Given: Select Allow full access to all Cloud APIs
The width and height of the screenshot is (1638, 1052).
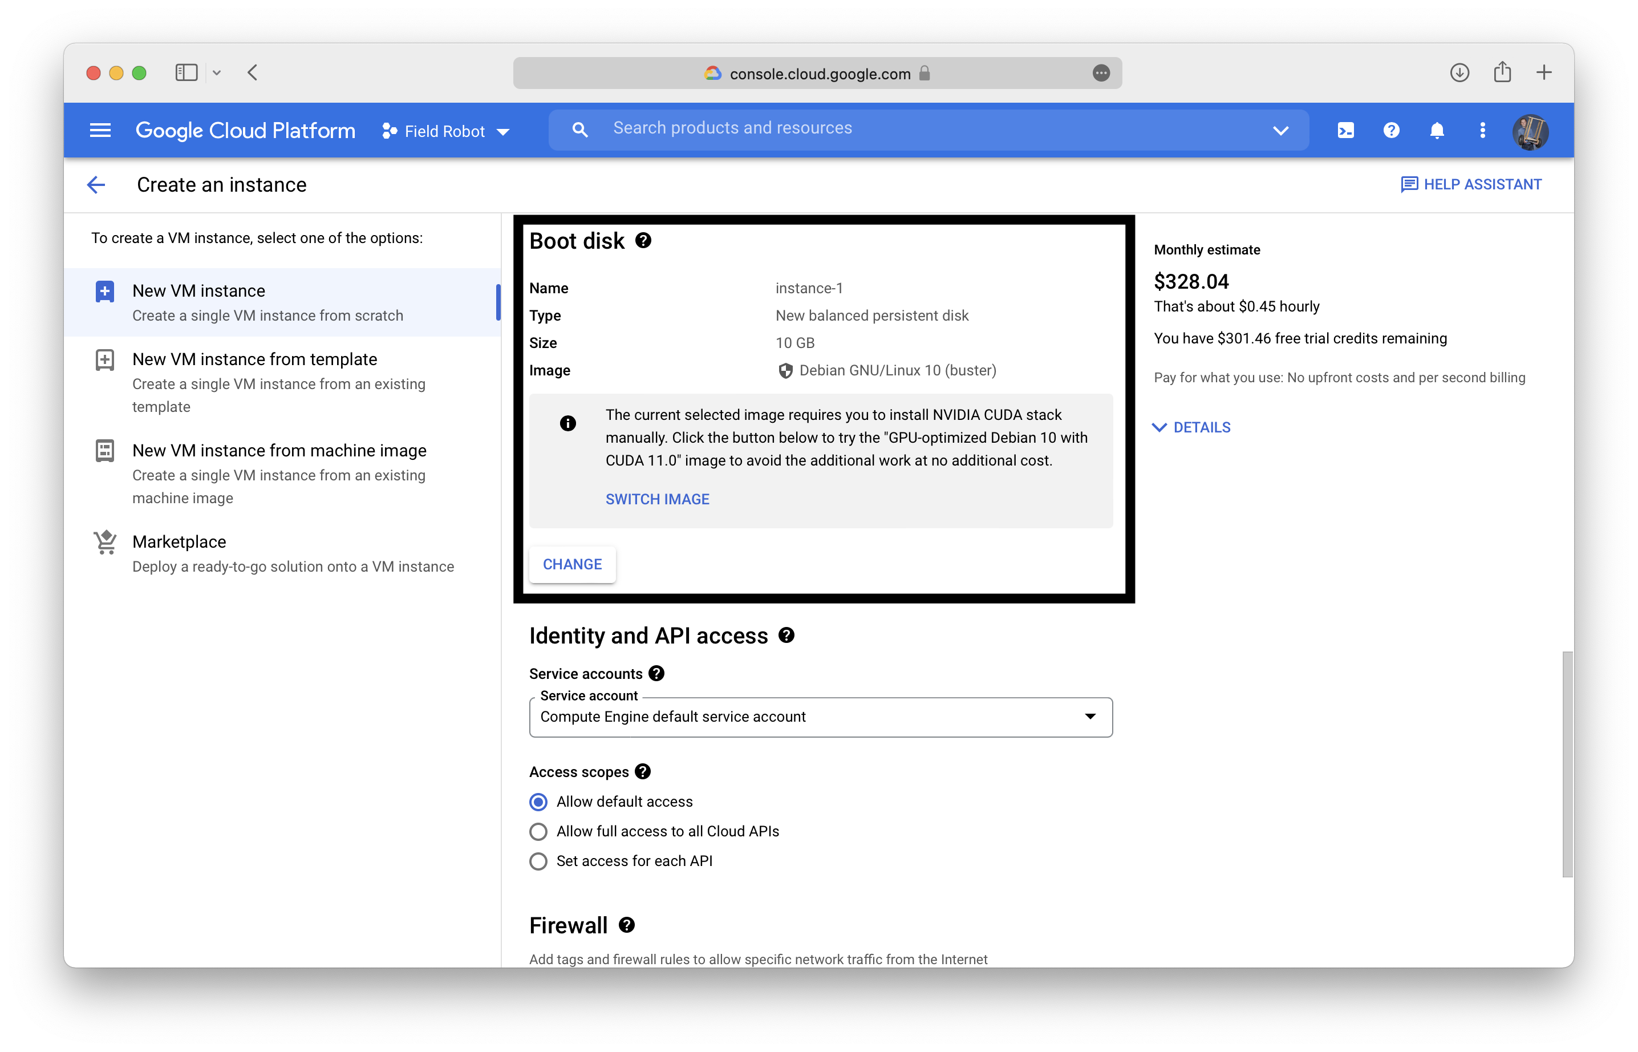Looking at the screenshot, I should [x=538, y=831].
